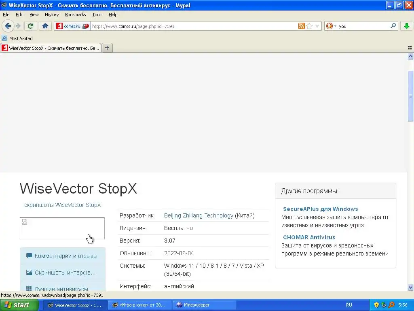Viewport: 414px width, 311px height.
Task: Click the system clock 5:56
Action: pos(403,305)
